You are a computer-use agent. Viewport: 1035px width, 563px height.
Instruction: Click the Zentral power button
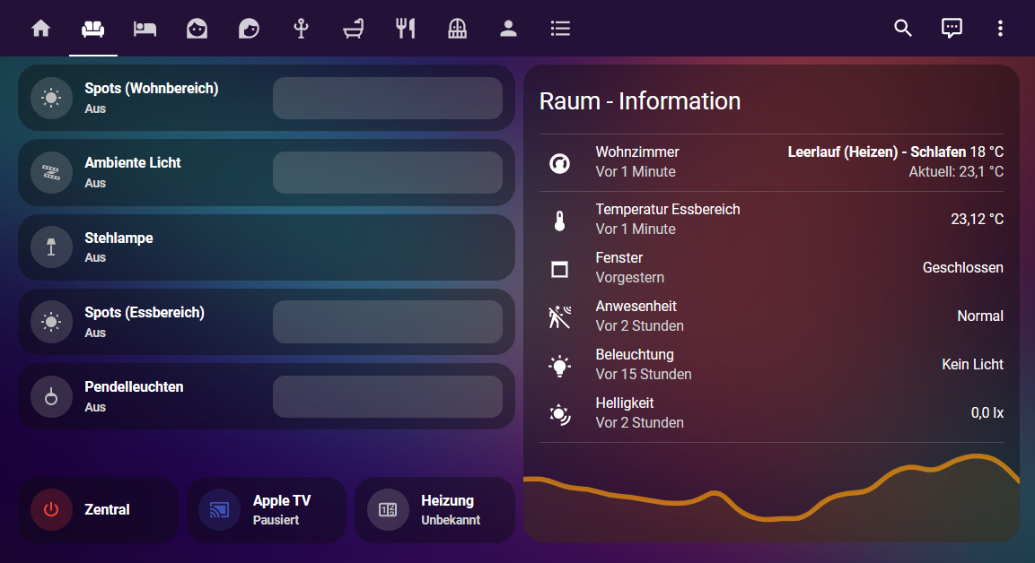coord(51,509)
